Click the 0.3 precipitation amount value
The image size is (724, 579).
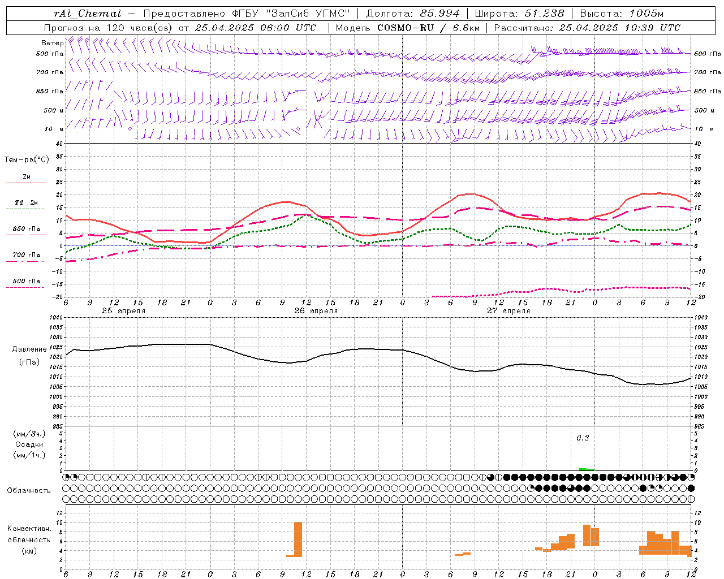pyautogui.click(x=583, y=438)
